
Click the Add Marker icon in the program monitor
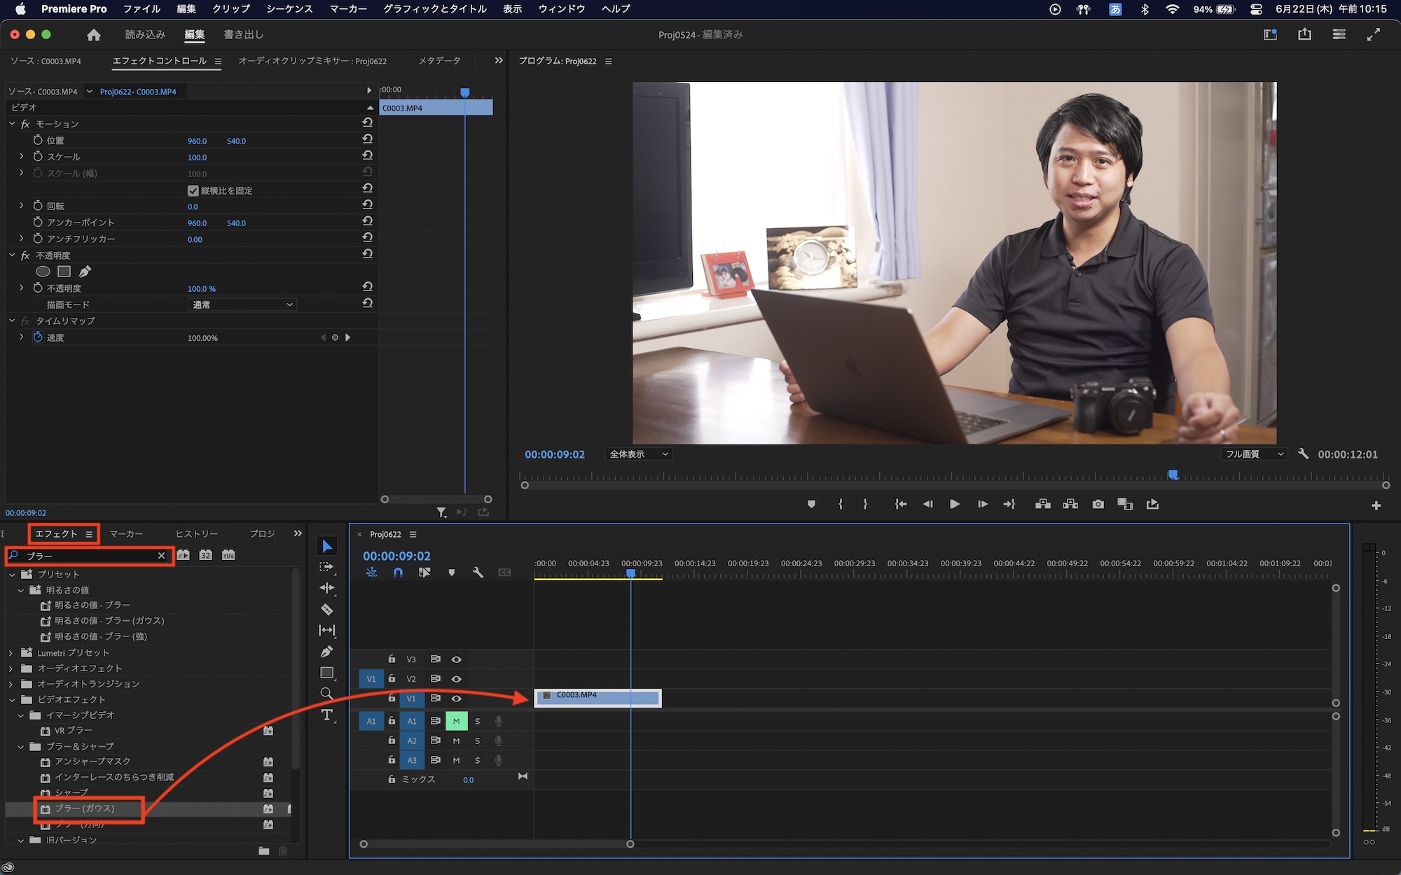[x=812, y=504]
